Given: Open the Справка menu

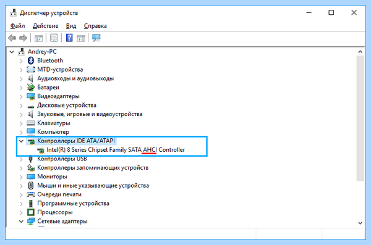Looking at the screenshot, I should pyautogui.click(x=95, y=26).
